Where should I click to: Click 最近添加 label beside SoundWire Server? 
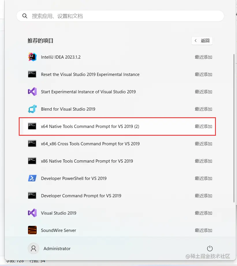coord(204,230)
